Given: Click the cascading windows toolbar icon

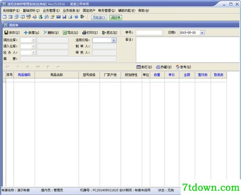Looking at the screenshot, I should pos(16,17).
